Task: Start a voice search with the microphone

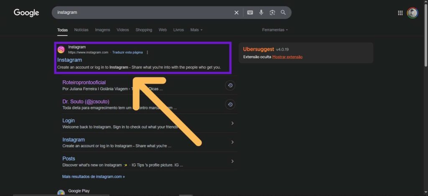Action: tap(261, 13)
